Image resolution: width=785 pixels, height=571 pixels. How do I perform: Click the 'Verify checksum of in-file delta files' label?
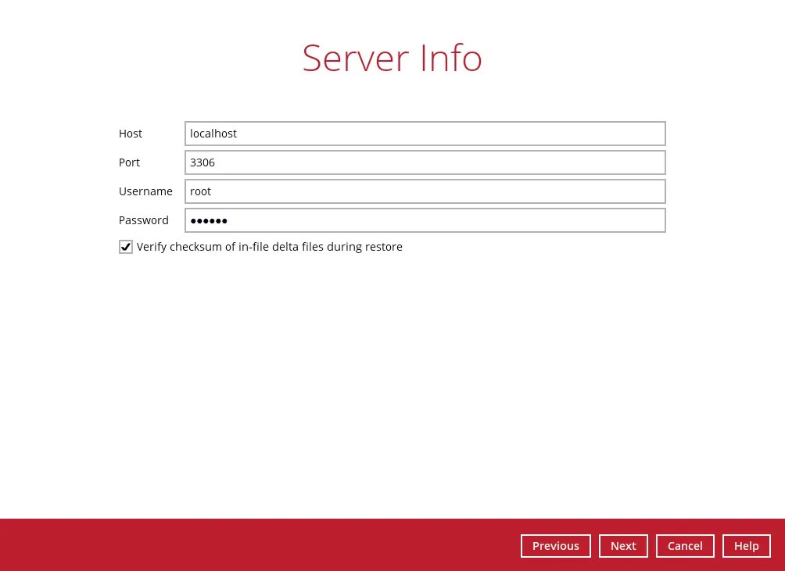tap(269, 247)
